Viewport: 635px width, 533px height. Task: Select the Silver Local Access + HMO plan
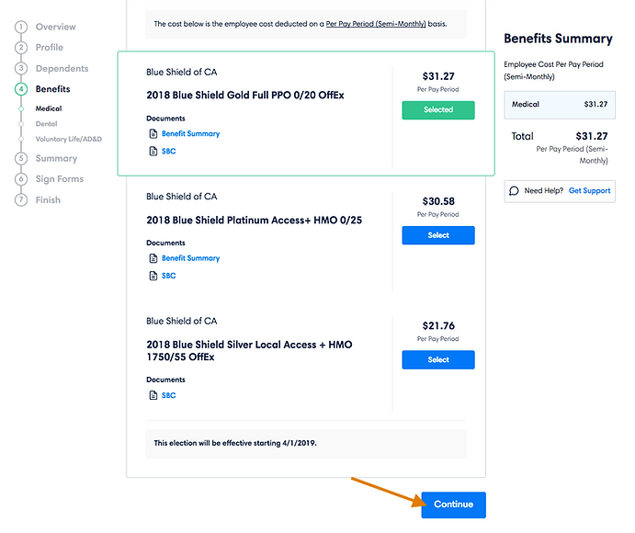click(x=438, y=359)
